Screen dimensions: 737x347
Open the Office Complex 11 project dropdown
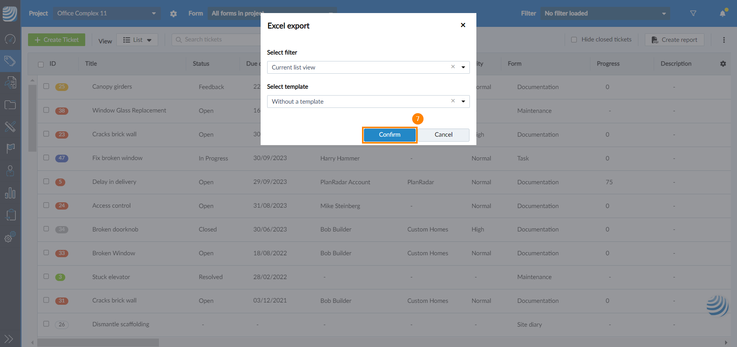point(107,13)
